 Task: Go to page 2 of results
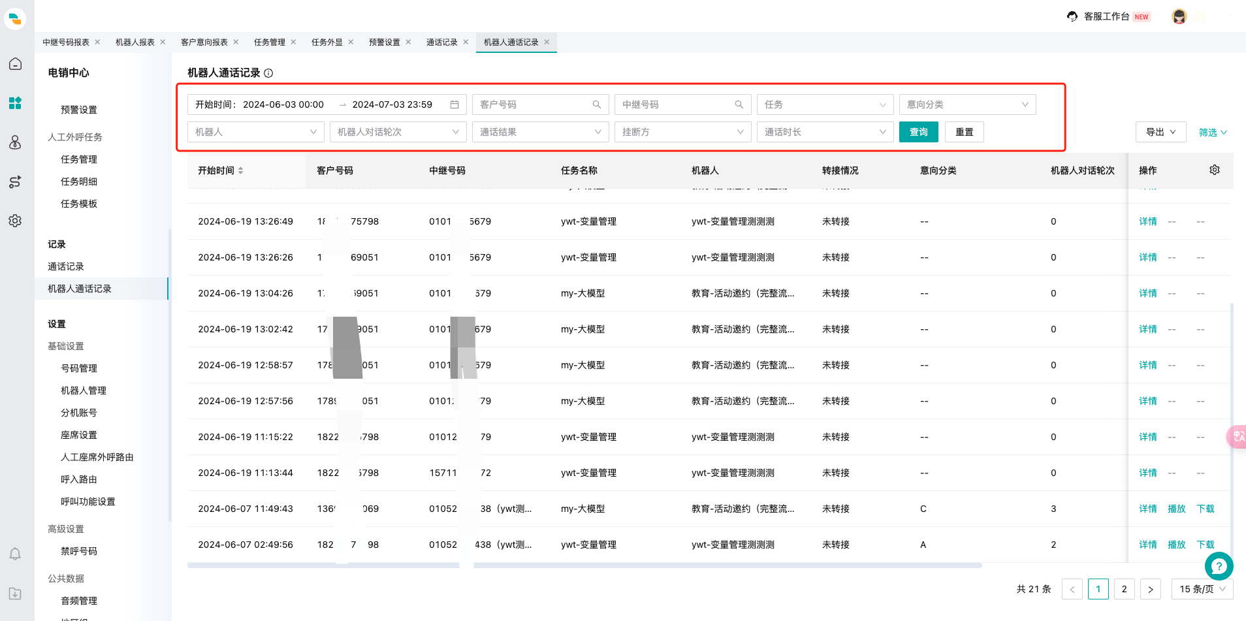(1125, 589)
